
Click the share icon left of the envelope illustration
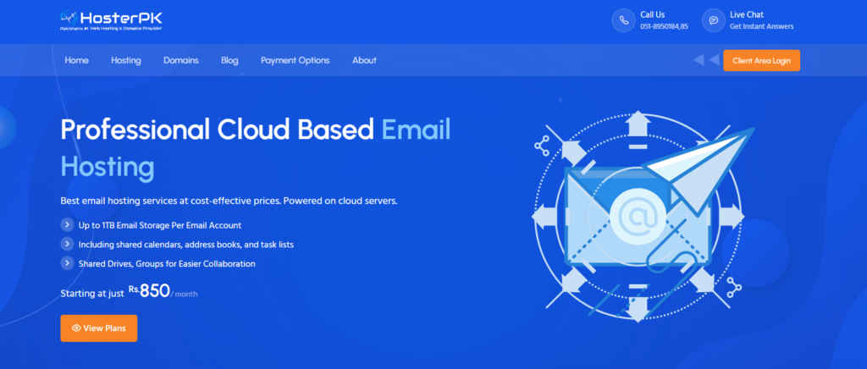point(542,144)
